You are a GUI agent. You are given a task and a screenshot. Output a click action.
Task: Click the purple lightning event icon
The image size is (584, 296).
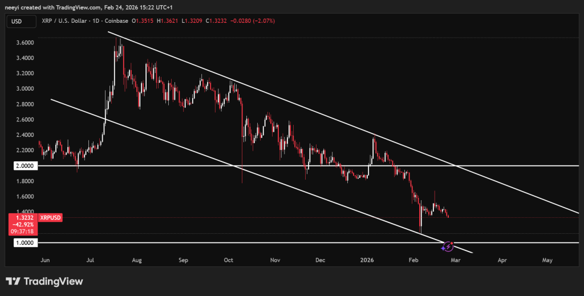[x=448, y=246]
